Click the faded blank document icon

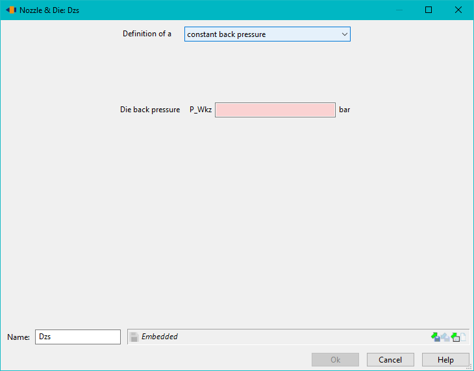(463, 337)
